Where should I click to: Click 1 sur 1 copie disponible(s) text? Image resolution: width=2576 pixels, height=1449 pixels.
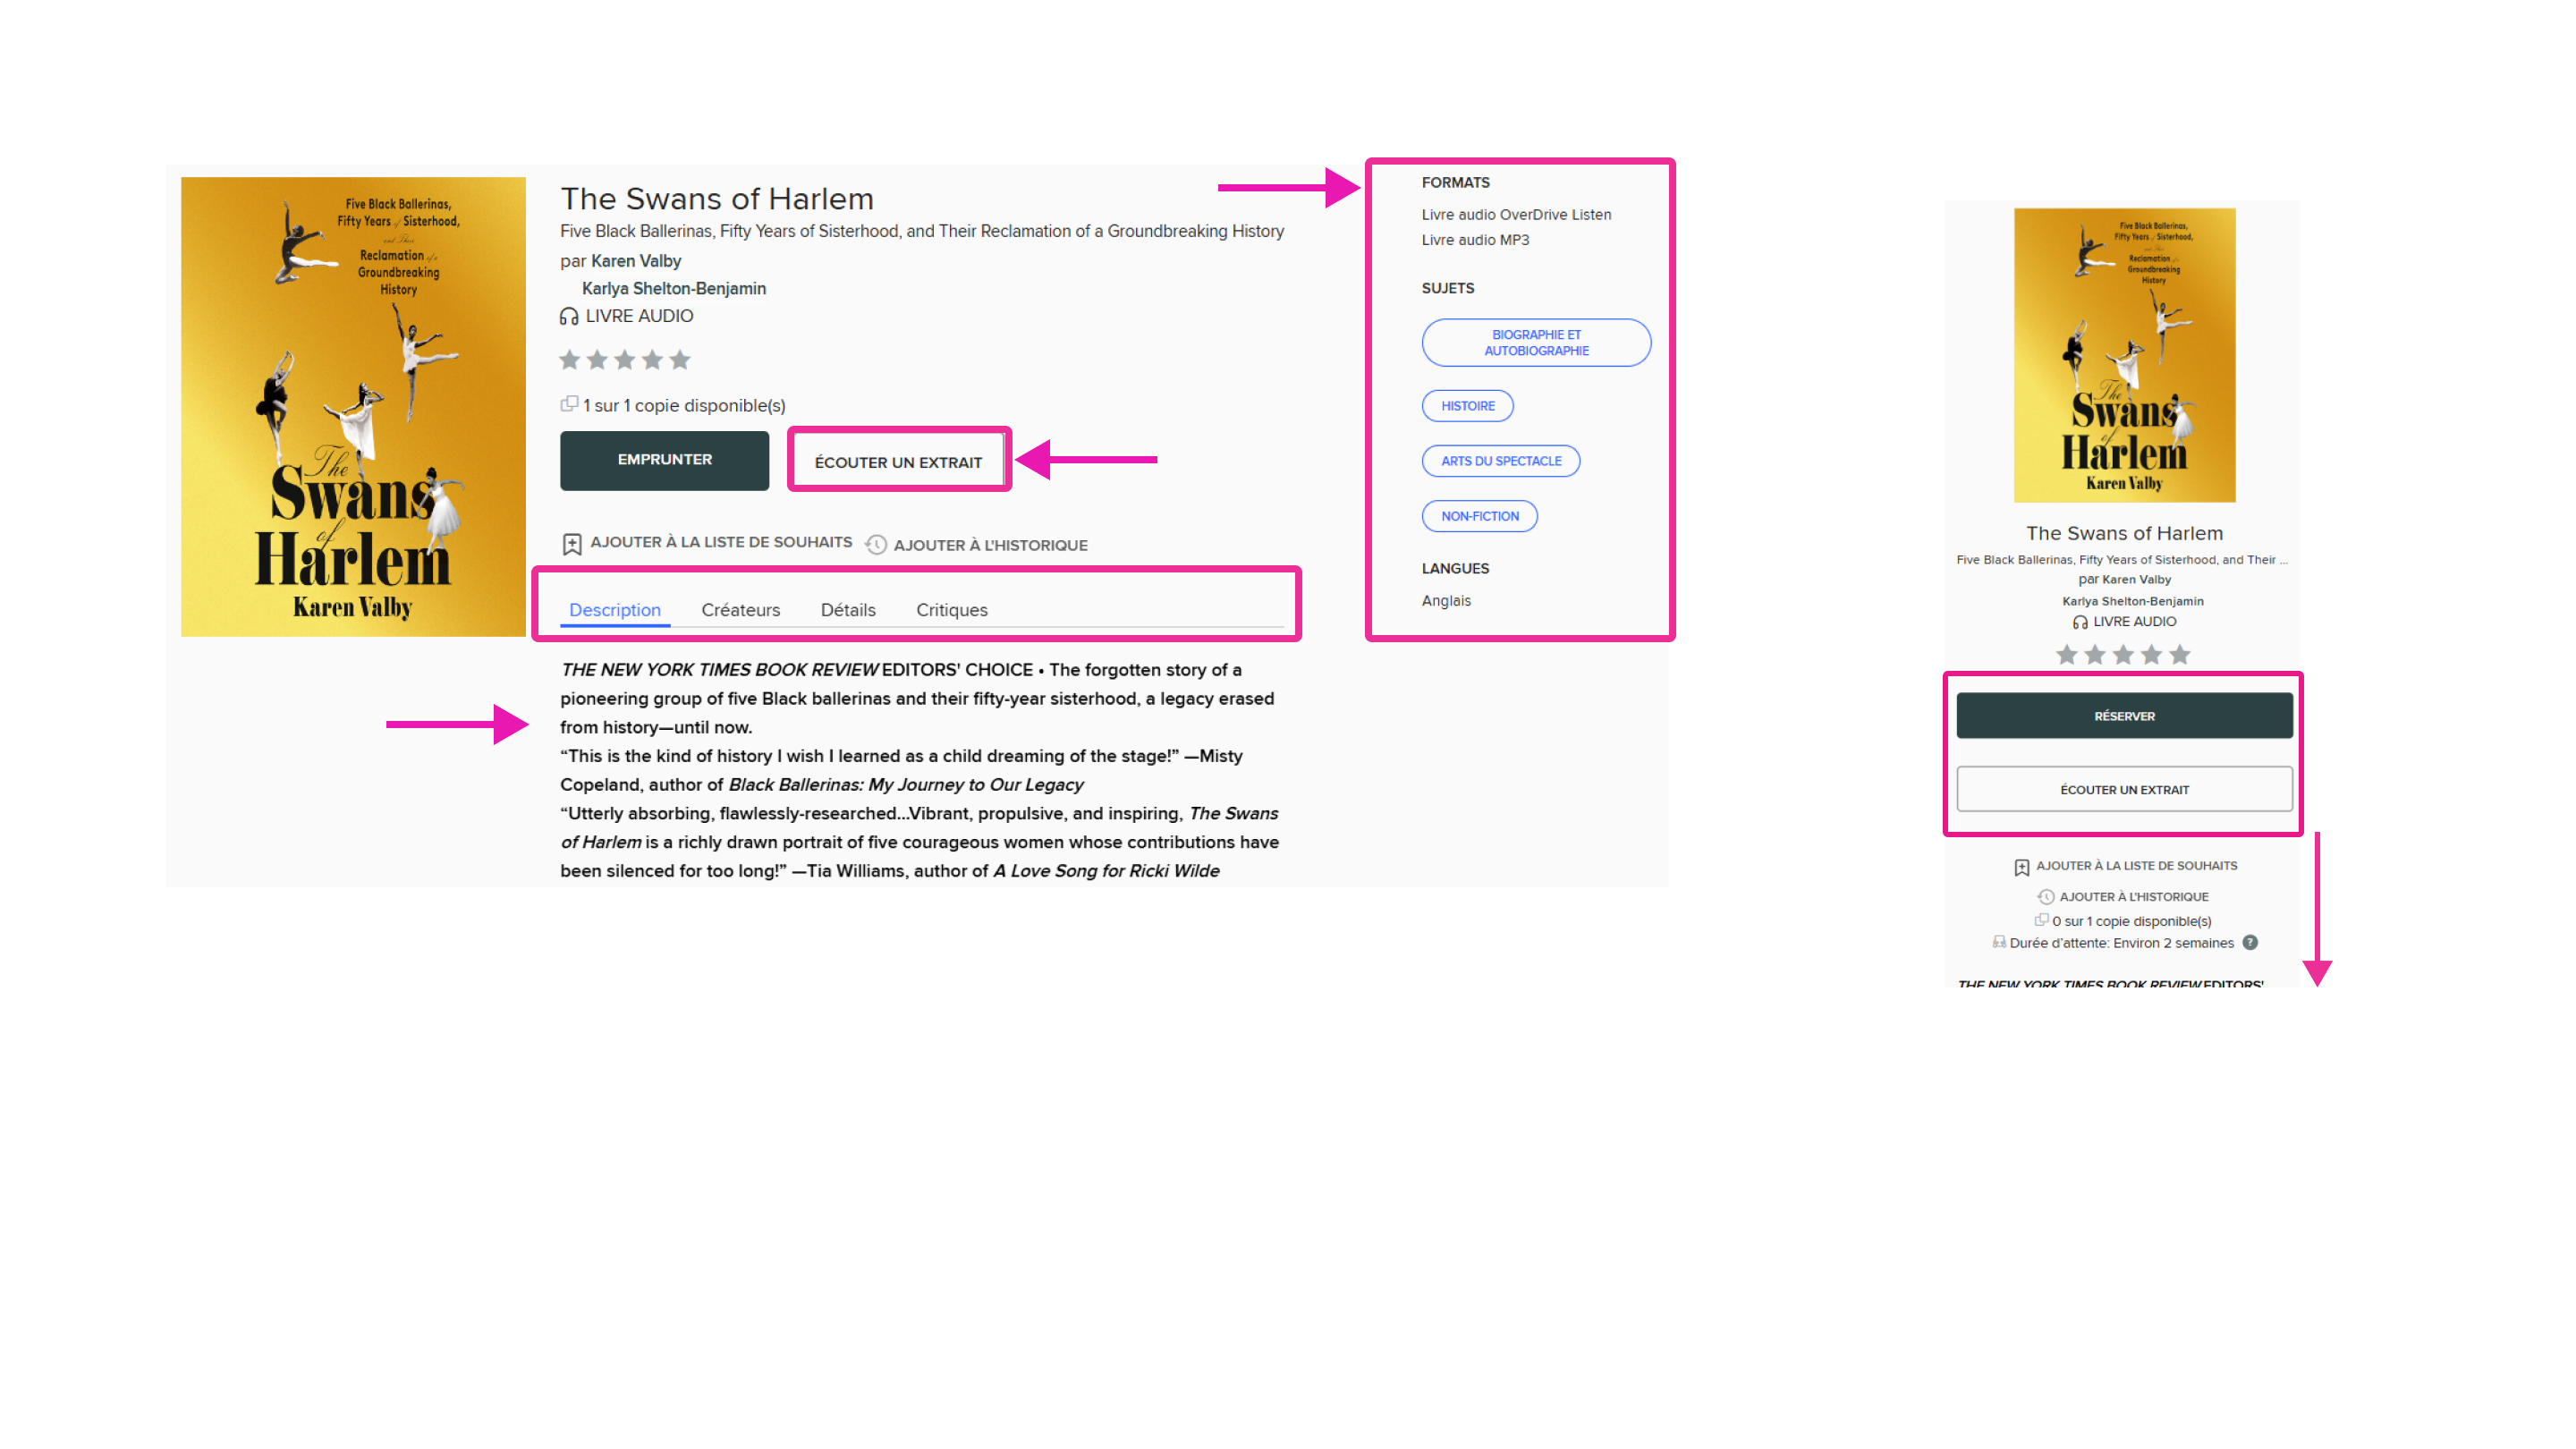(684, 406)
